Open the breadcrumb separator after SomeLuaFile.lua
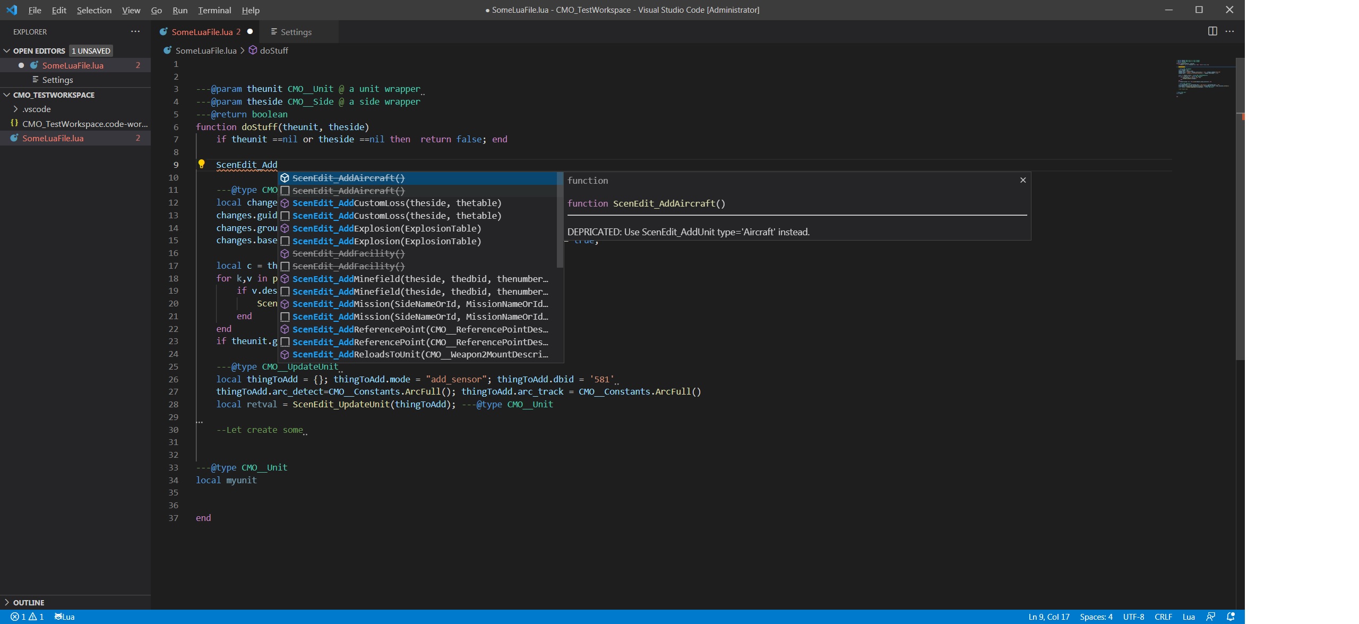The width and height of the screenshot is (1359, 624). click(243, 50)
